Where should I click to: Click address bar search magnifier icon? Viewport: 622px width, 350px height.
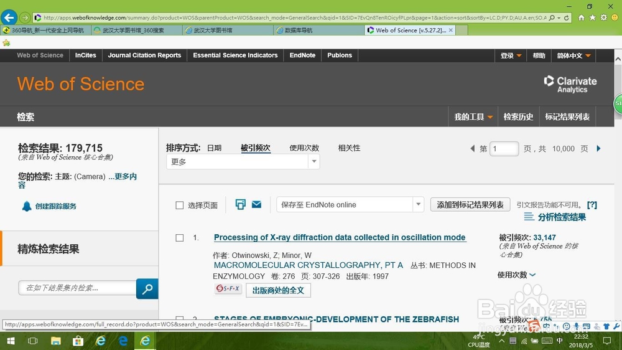552,18
